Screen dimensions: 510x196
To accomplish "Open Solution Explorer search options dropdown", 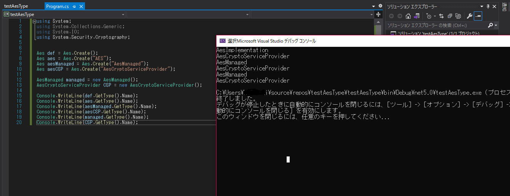I will (496, 25).
